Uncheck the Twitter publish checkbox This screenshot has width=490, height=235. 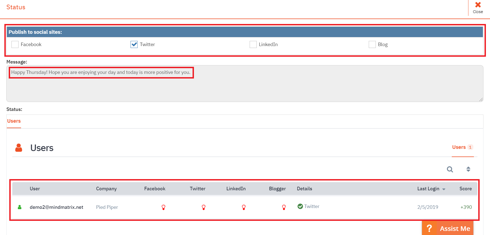pyautogui.click(x=134, y=44)
